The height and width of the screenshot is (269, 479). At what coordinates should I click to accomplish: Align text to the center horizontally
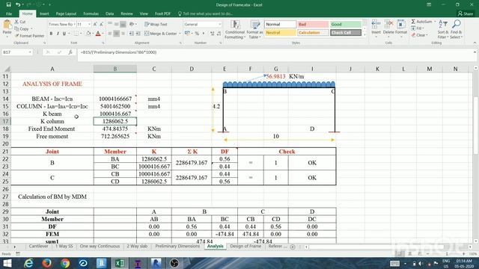(x=117, y=34)
